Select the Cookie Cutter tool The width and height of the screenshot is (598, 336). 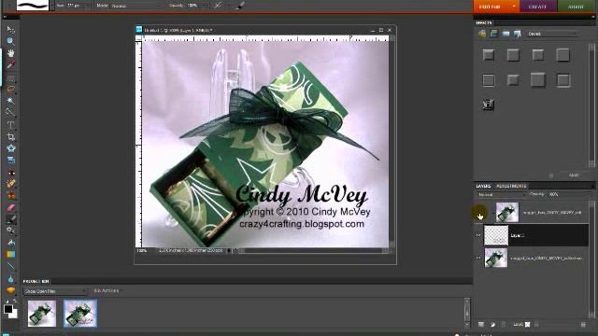point(10,148)
